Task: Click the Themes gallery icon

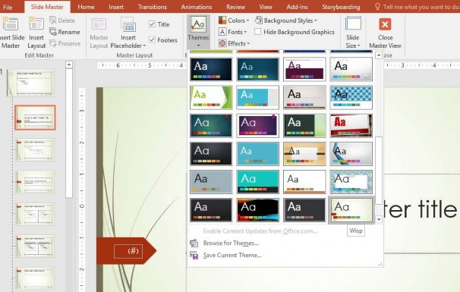Action: pos(198,24)
